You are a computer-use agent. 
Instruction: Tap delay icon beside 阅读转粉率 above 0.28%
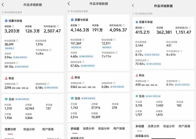[x=114, y=83]
